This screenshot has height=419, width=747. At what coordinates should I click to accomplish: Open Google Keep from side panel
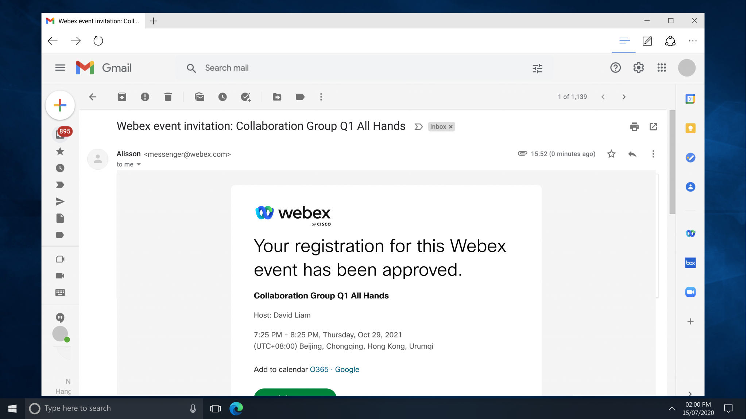pos(690,128)
